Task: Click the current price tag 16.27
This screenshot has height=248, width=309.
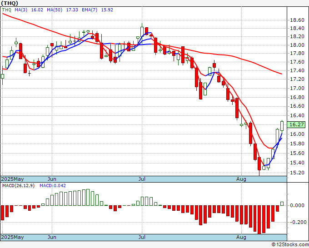Action: (297, 124)
